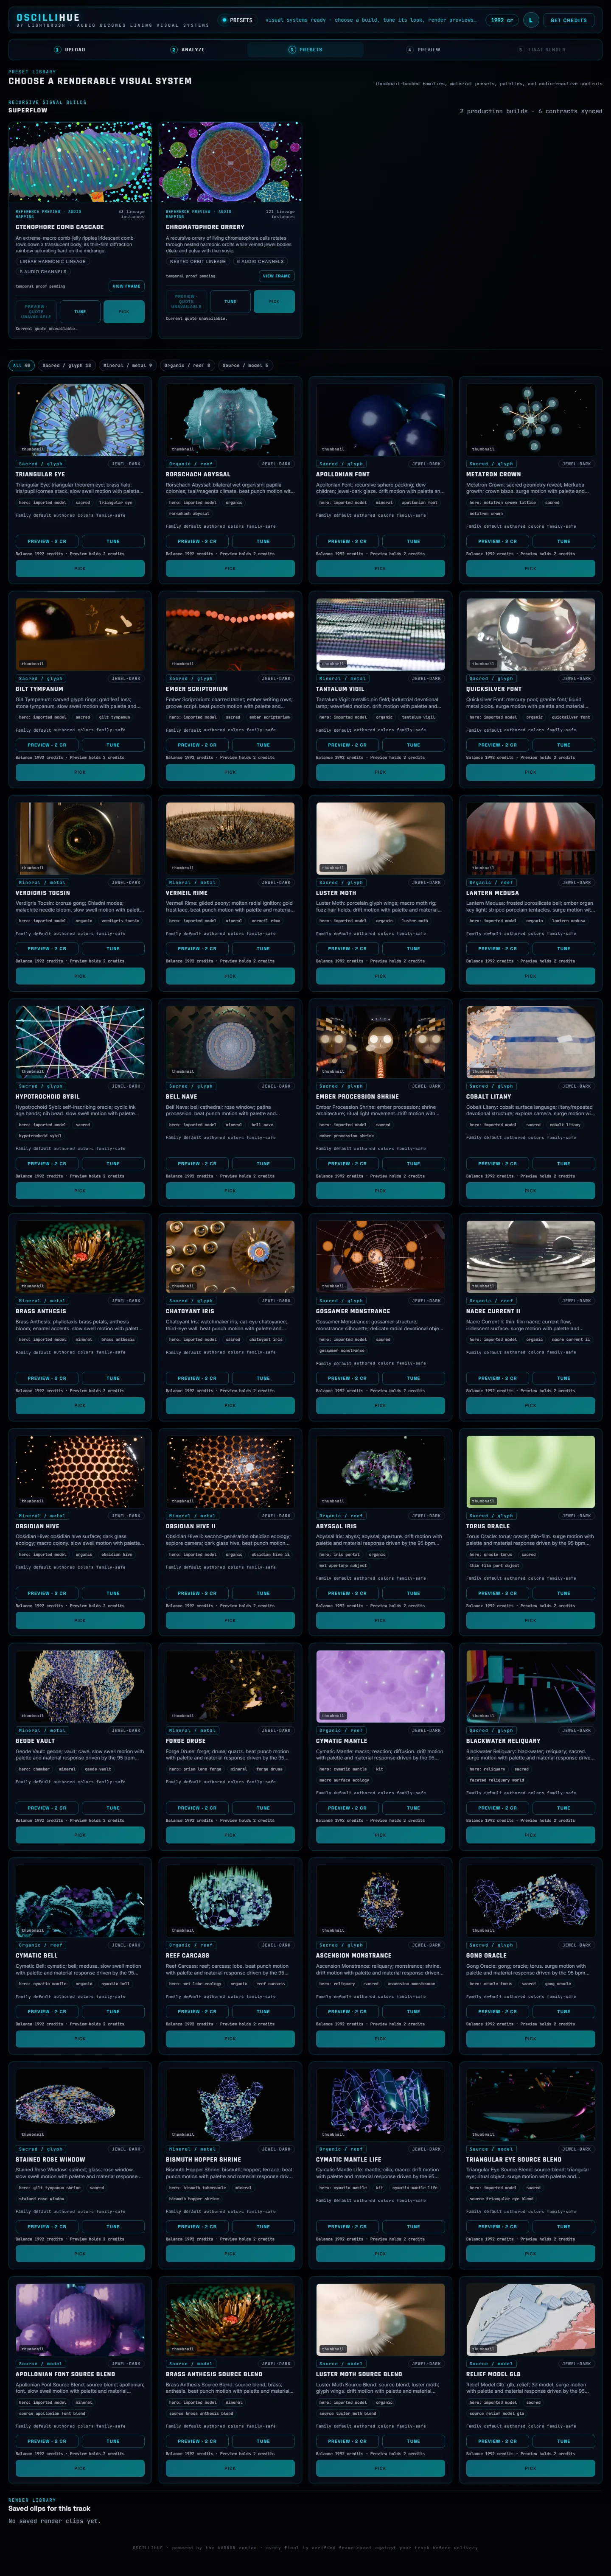Click View Frame on Ctenophore Comb Cascade
Viewport: 611px width, 2576px height.
click(126, 286)
